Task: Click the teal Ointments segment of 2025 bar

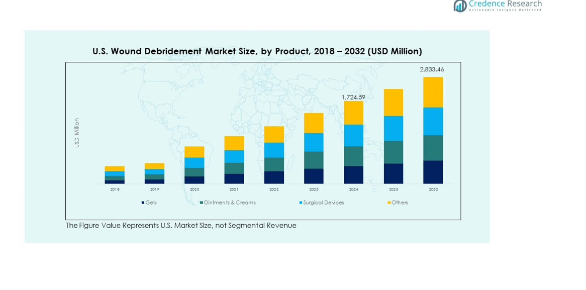Action: [393, 152]
